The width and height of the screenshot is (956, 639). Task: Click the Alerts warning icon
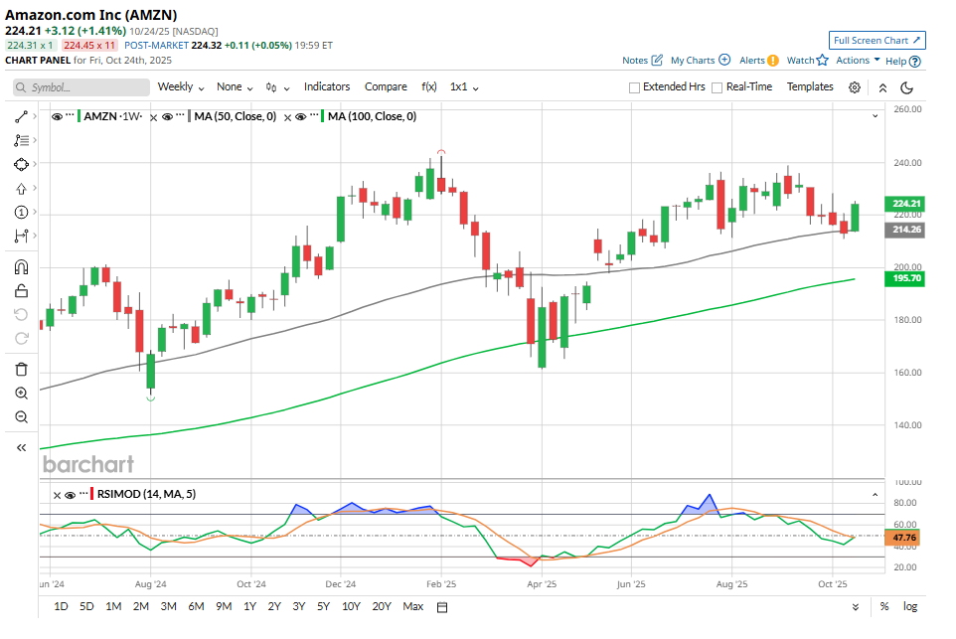tap(773, 61)
